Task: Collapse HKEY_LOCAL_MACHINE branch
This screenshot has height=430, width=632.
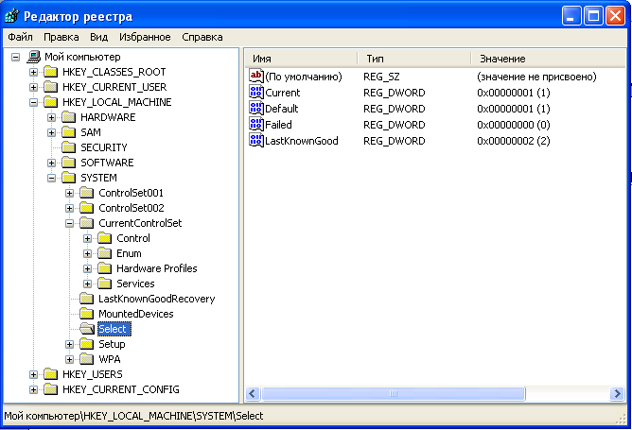Action: 33,102
